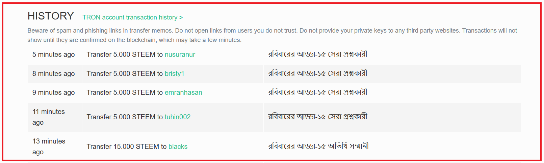This screenshot has width=544, height=163.
Task: Open emranhasan user profile link
Action: point(183,92)
